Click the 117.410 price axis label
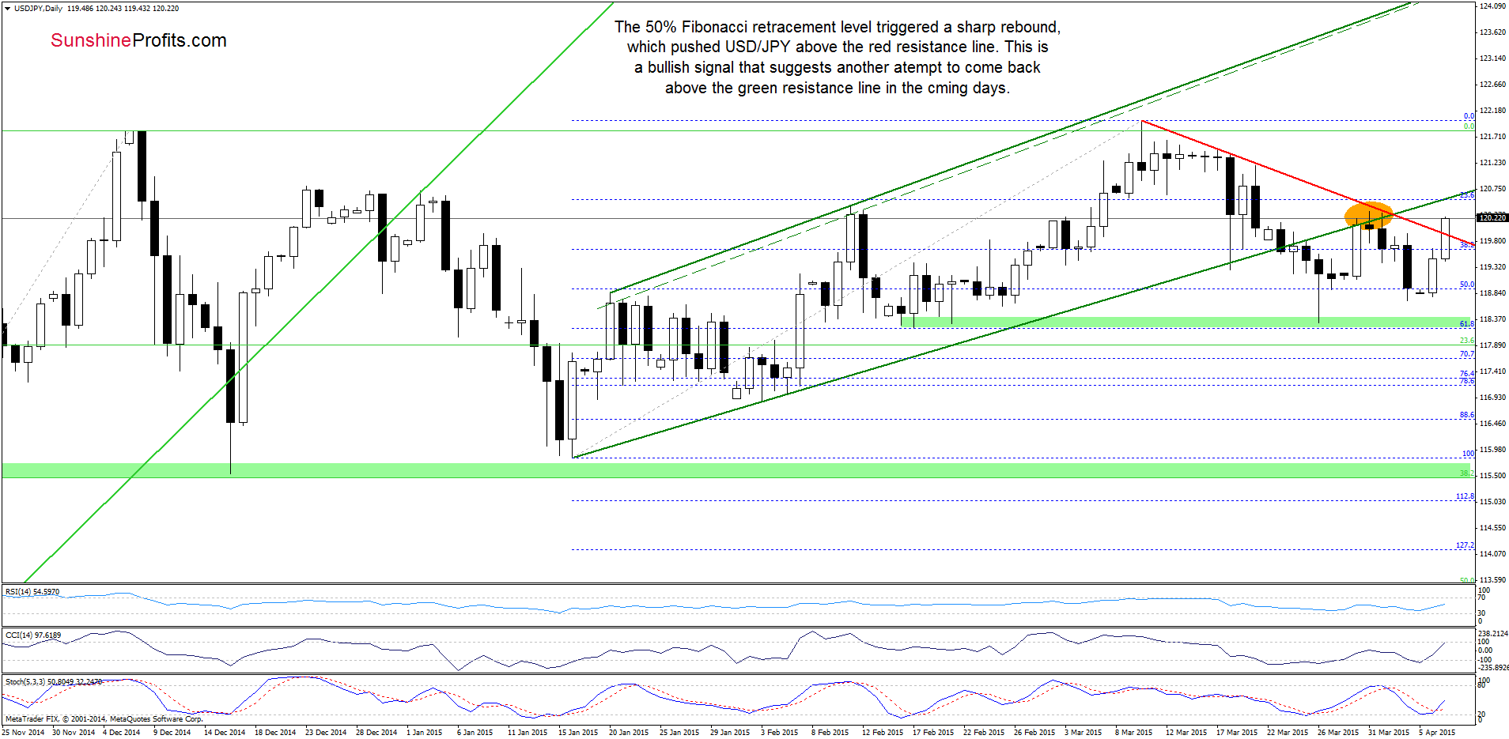 1492,371
